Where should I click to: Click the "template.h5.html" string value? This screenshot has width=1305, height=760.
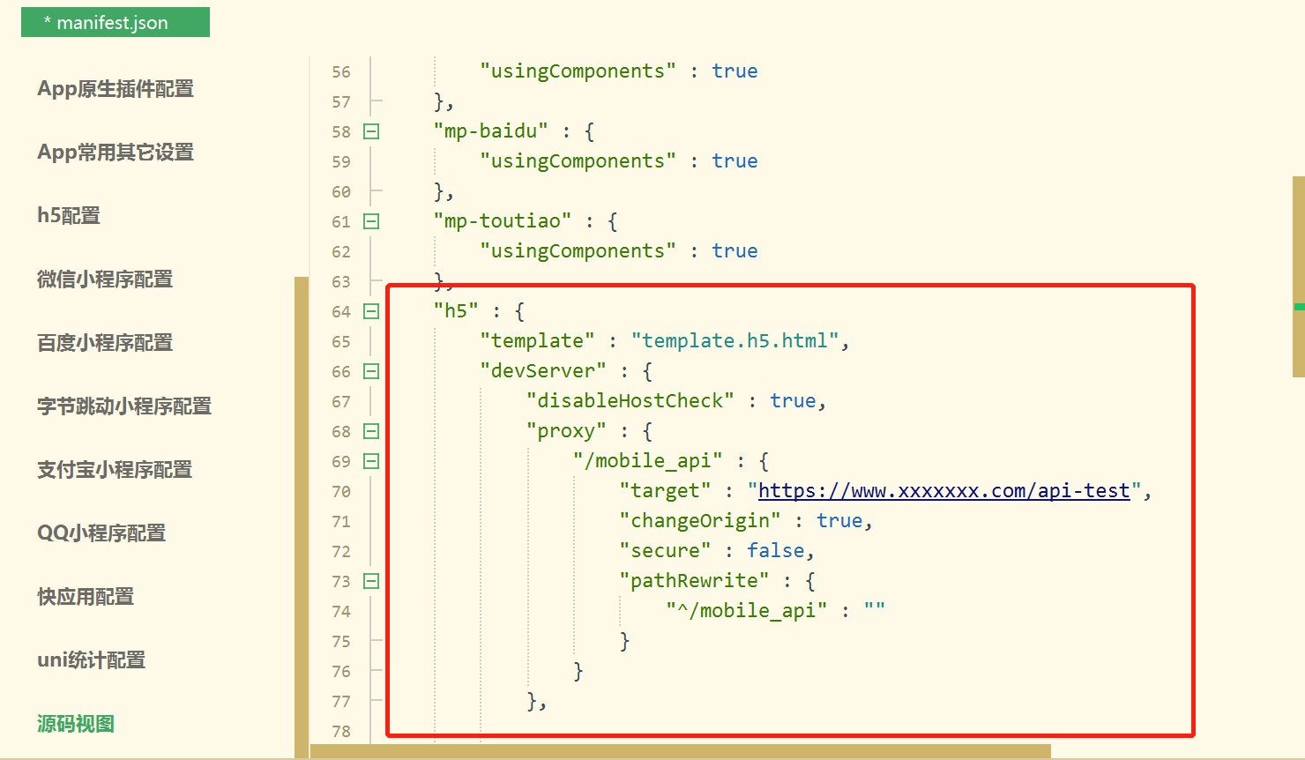click(735, 341)
